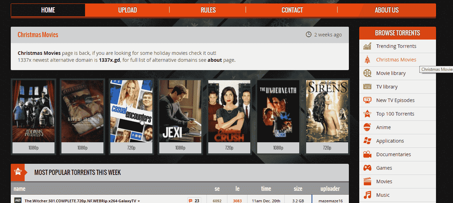Browse the Anime category
This screenshot has height=203, width=453.
click(383, 127)
